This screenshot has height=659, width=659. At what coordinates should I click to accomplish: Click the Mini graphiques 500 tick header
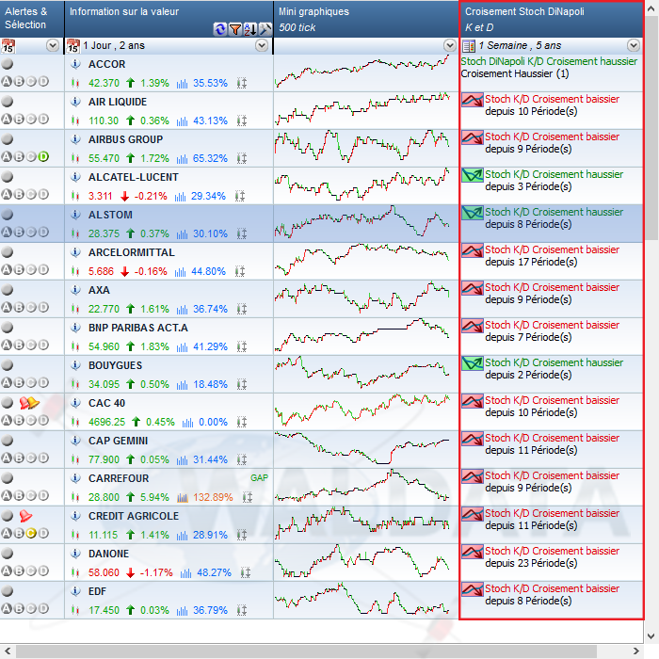tap(365, 19)
